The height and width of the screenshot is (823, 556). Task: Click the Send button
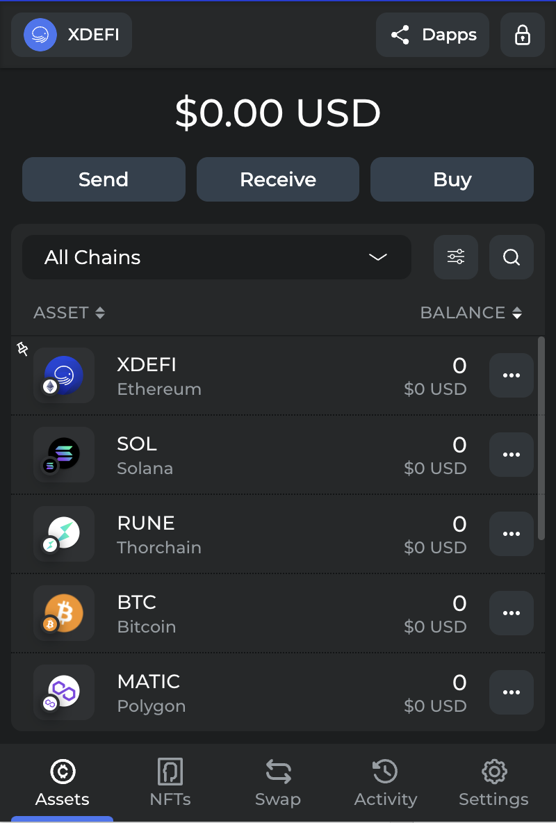pos(104,179)
